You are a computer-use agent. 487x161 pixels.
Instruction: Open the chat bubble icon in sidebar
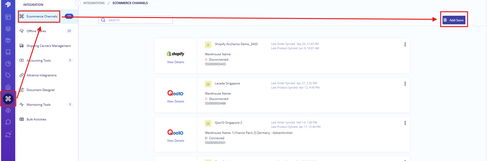coord(8,122)
